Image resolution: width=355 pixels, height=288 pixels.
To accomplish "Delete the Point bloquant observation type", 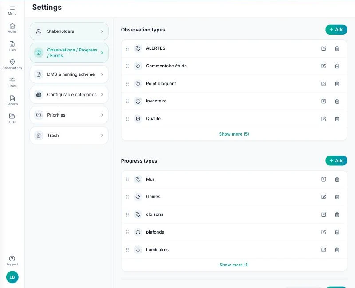I will [x=337, y=84].
